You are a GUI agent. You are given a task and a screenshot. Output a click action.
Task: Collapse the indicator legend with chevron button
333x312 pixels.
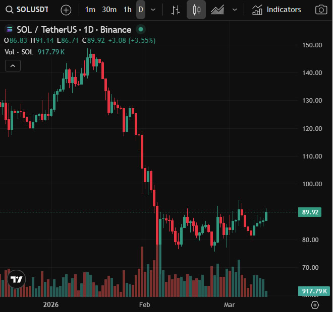13,65
